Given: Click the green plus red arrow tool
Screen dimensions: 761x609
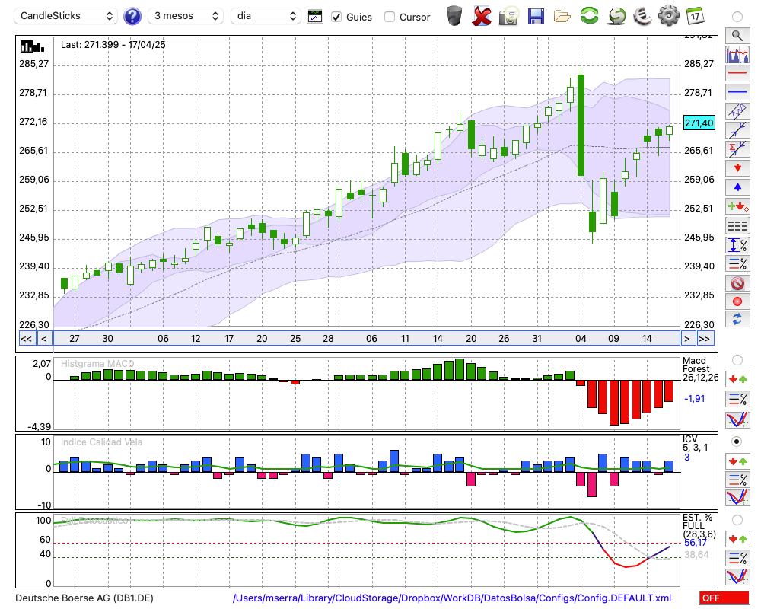Looking at the screenshot, I should pos(737,207).
